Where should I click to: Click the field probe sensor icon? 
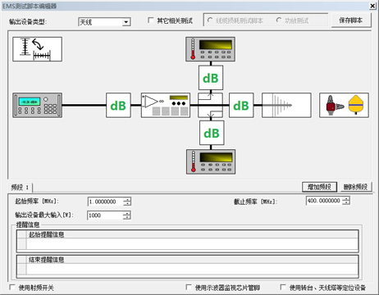click(x=344, y=106)
